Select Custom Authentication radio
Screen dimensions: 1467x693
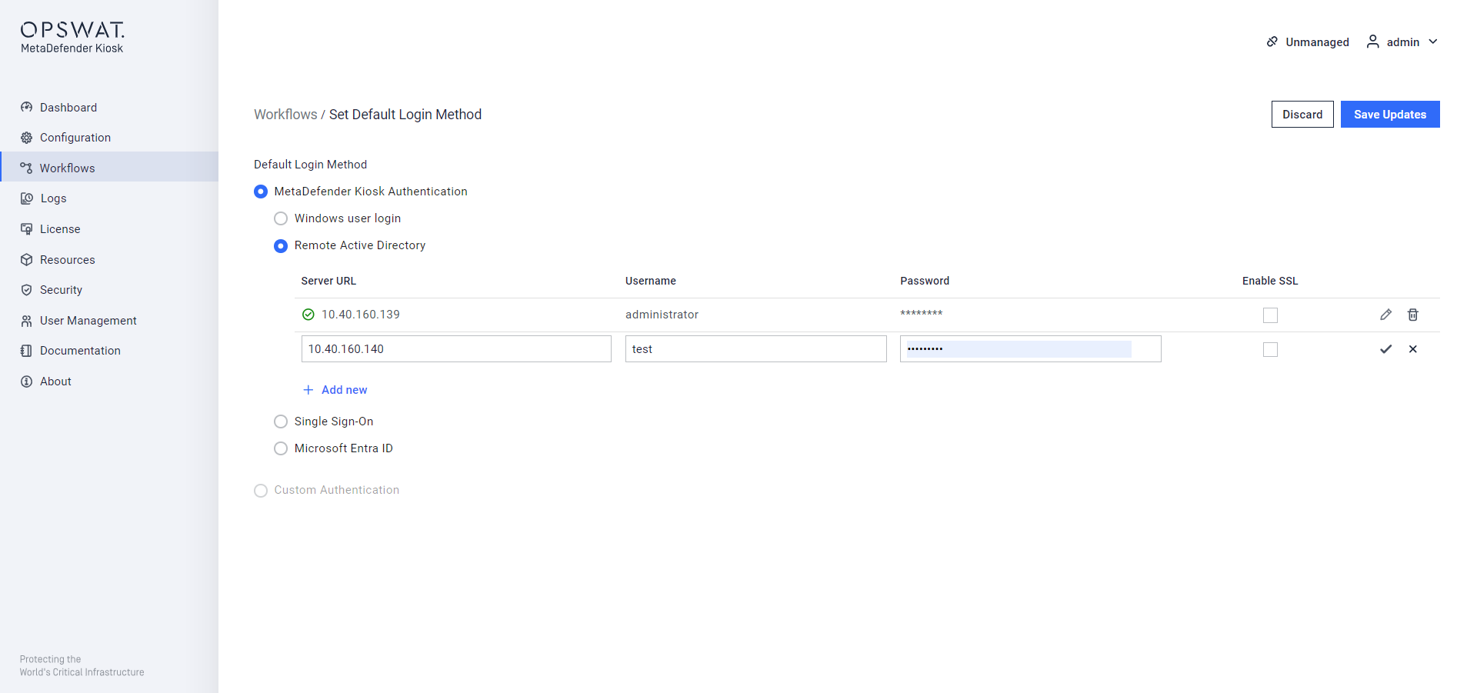pyautogui.click(x=261, y=491)
